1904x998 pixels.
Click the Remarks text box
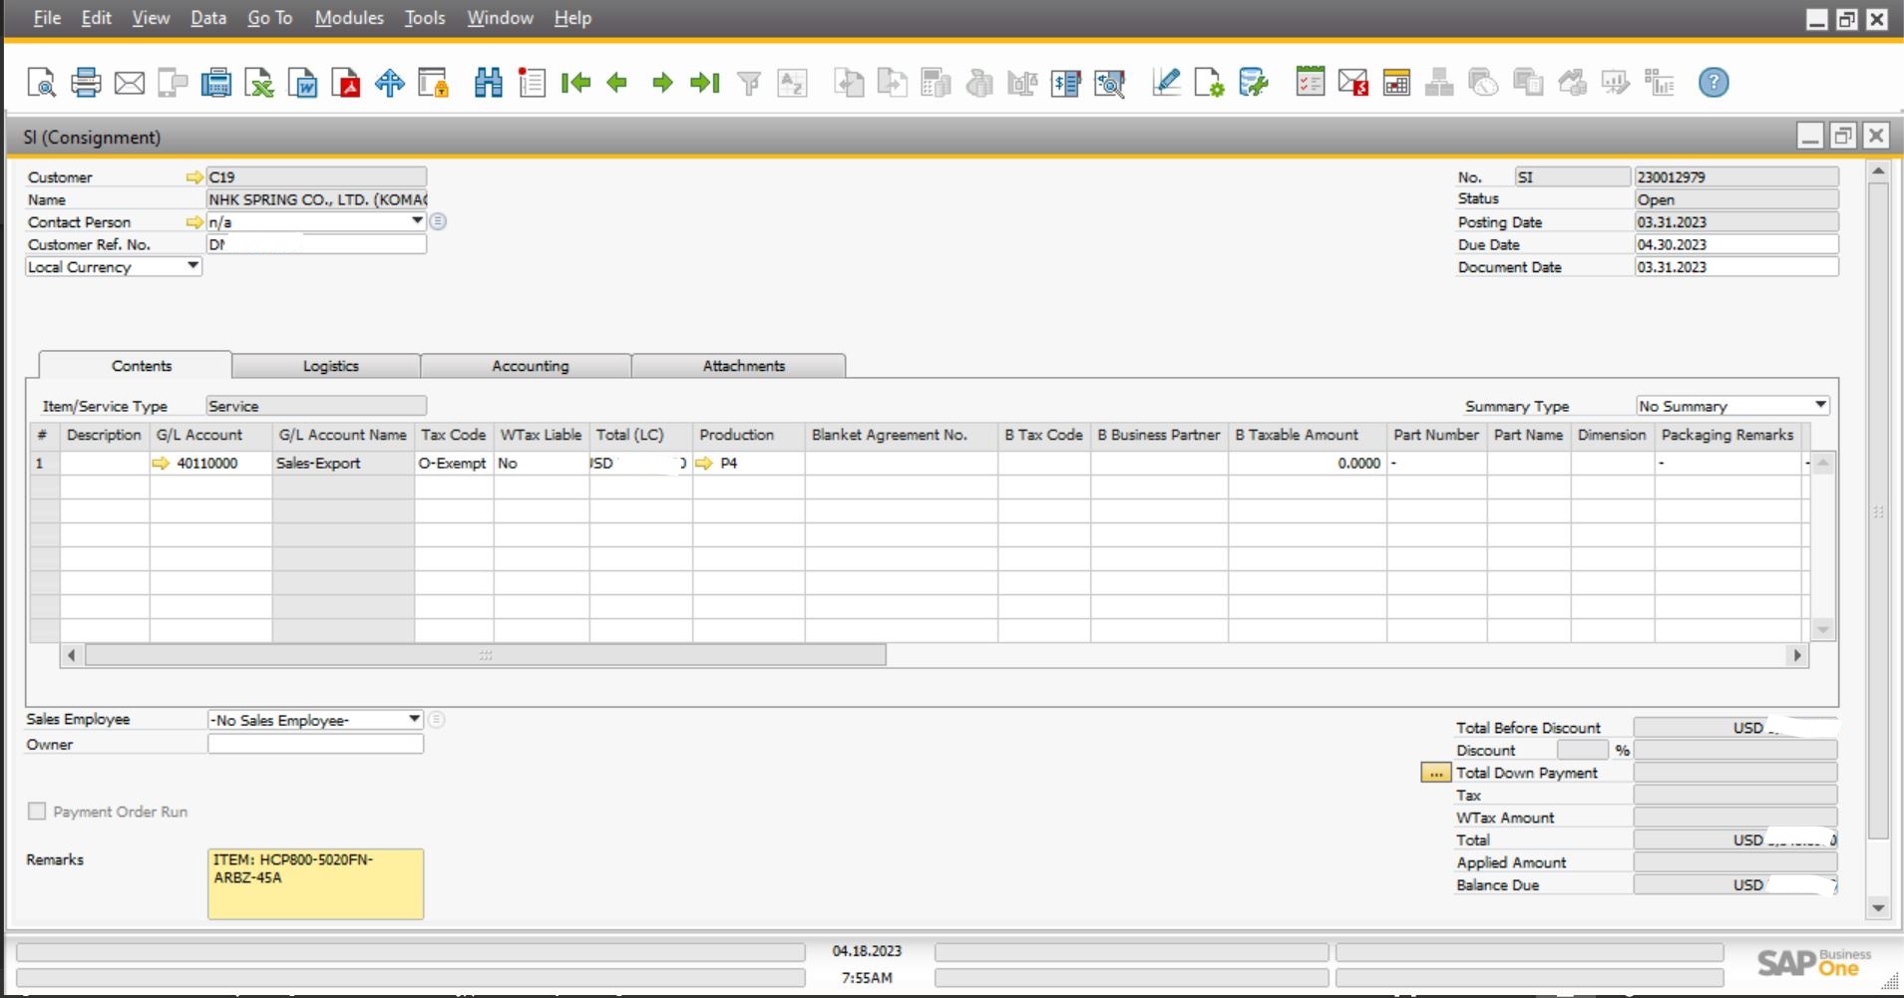click(x=315, y=883)
